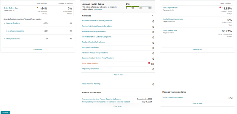Select Late Shipment Rate metric link

pyautogui.click(x=170, y=8)
